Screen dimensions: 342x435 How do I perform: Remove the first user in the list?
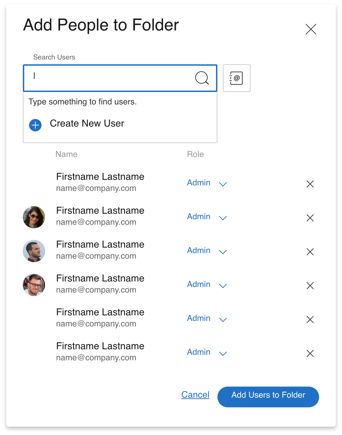[x=310, y=184]
